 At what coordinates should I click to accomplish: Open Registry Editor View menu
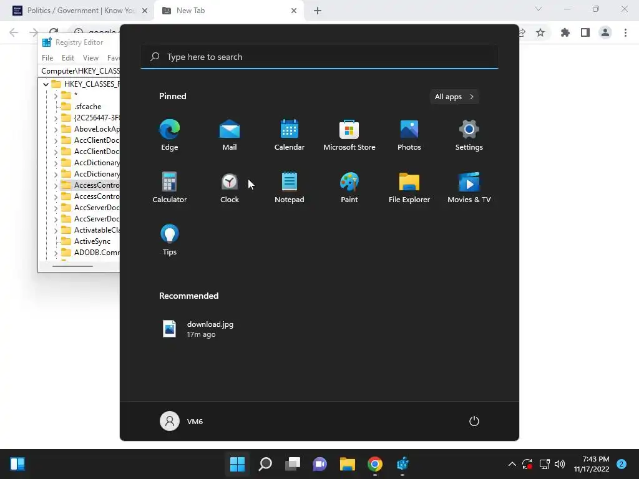90,58
